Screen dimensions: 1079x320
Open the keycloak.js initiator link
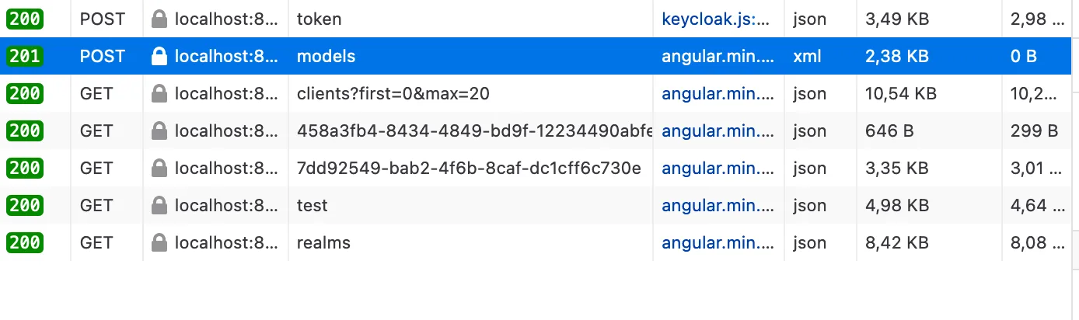(x=715, y=19)
